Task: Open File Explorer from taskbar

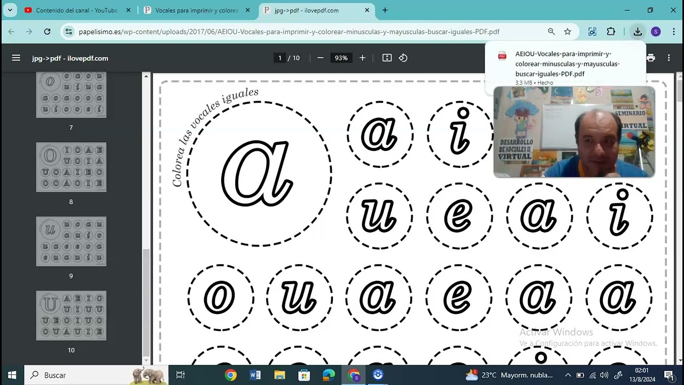Action: (x=279, y=375)
